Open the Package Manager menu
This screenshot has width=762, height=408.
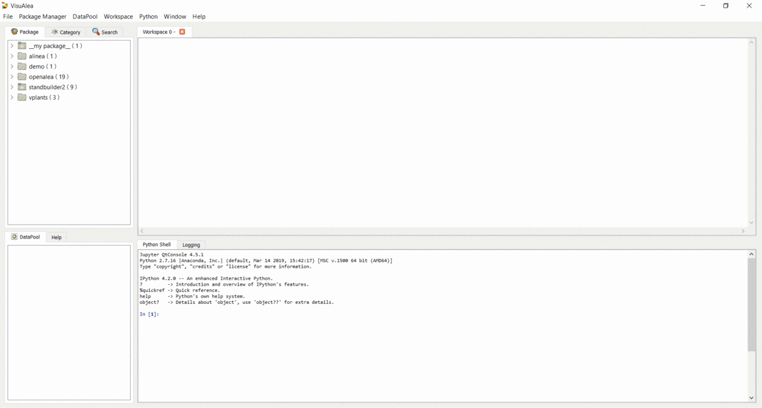(x=43, y=16)
